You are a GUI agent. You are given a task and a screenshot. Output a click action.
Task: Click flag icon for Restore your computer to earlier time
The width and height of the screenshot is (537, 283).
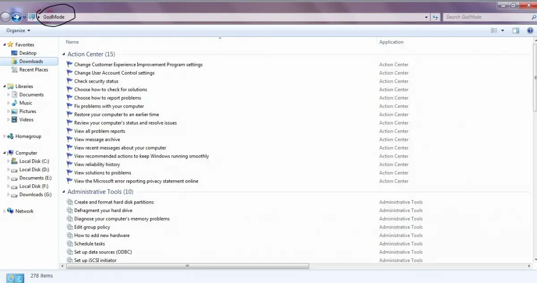tap(69, 114)
